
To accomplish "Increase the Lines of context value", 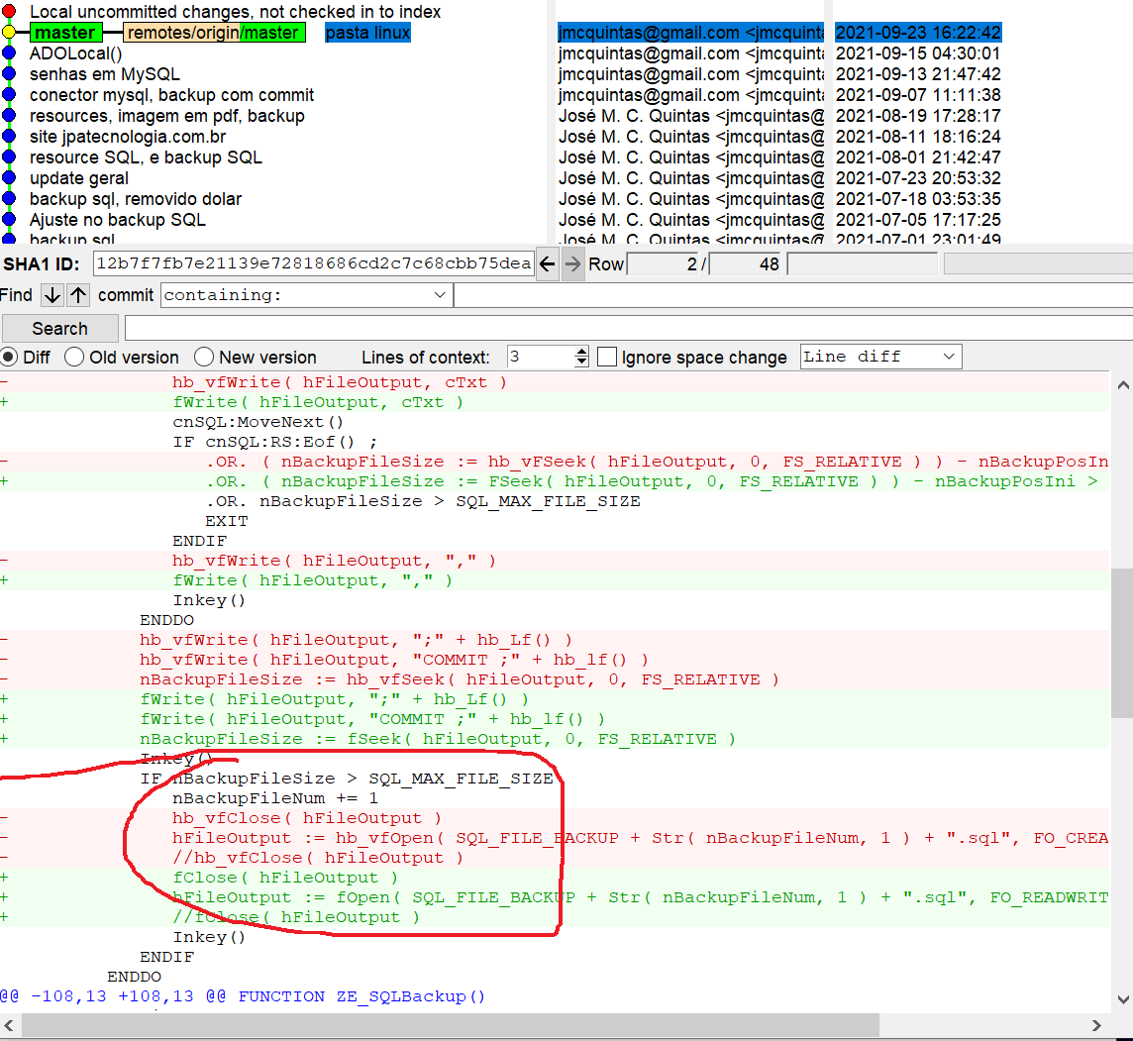I will 581,352.
